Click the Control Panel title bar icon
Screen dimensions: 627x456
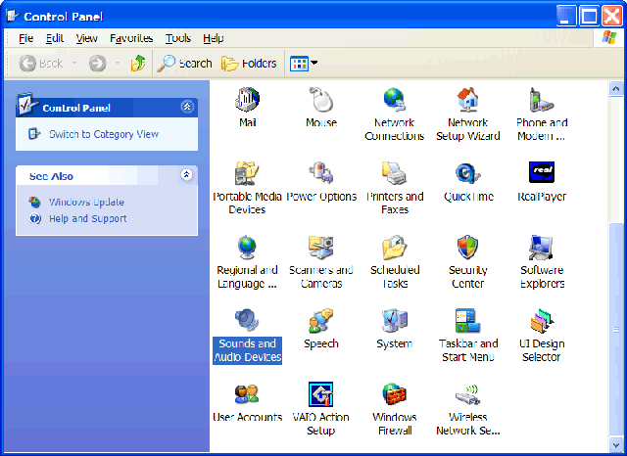[x=13, y=16]
